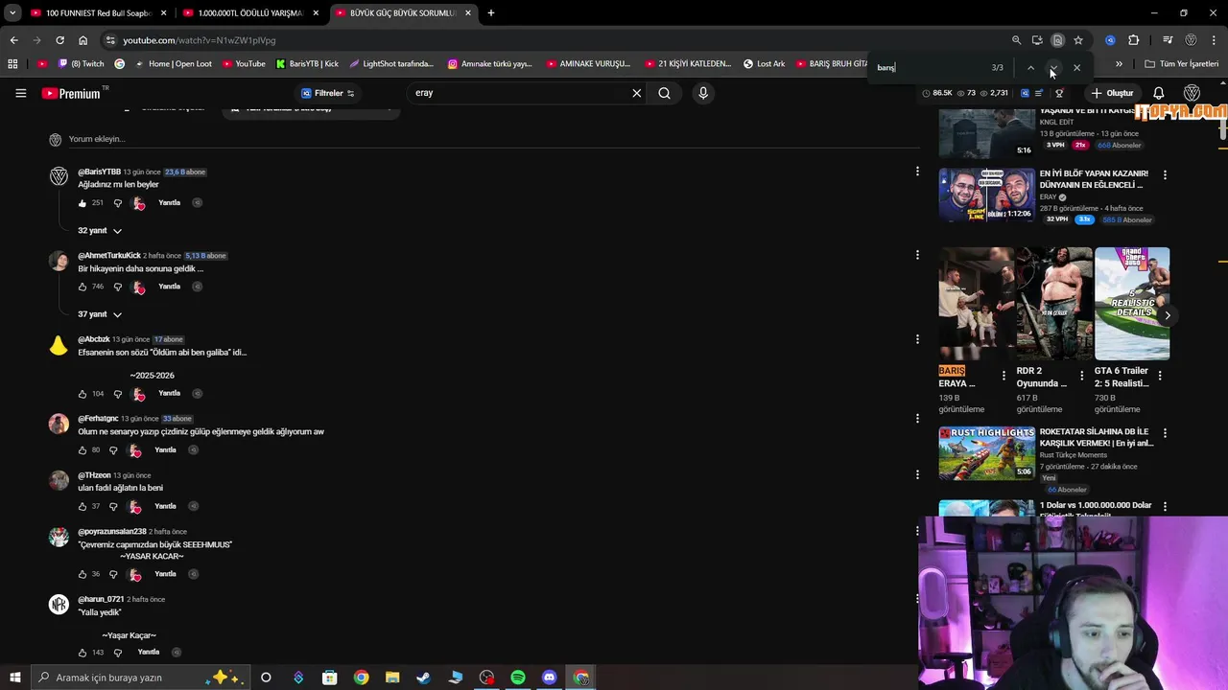The image size is (1228, 690).
Task: Like the AhmetTurkuKick comment
Action: click(83, 287)
